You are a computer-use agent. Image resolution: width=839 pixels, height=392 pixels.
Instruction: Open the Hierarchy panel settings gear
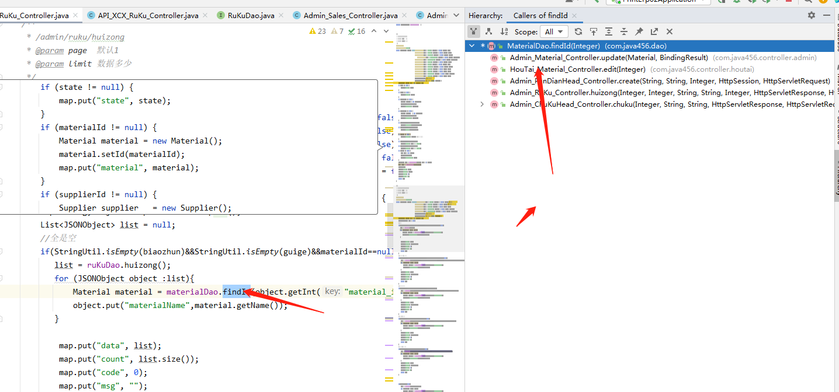[811, 16]
